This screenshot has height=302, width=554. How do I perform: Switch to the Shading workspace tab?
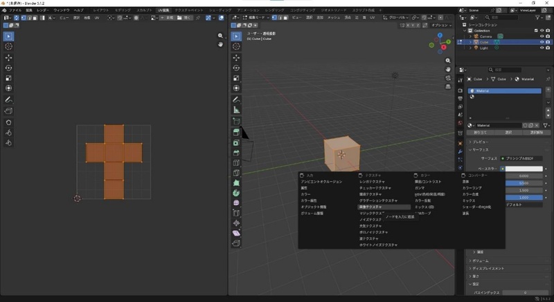point(220,10)
